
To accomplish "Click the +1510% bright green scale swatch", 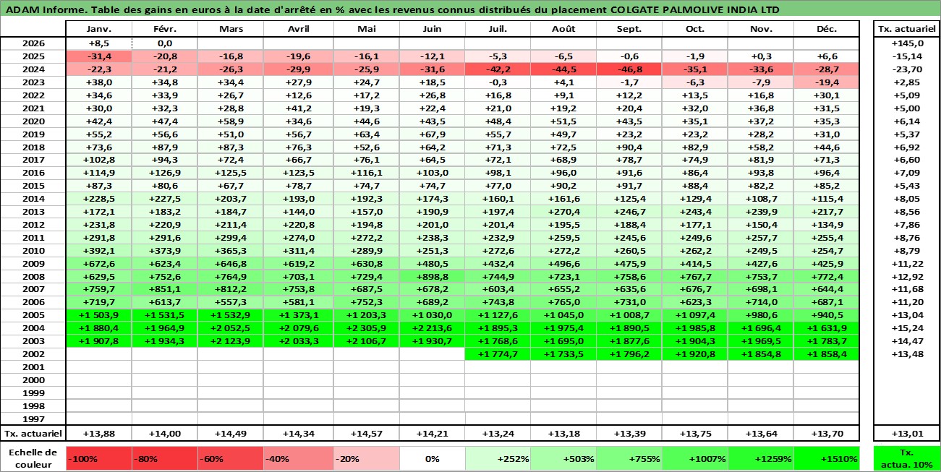I will [x=827, y=458].
